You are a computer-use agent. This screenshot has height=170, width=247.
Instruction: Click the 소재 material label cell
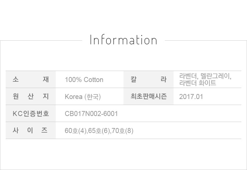click(x=31, y=80)
